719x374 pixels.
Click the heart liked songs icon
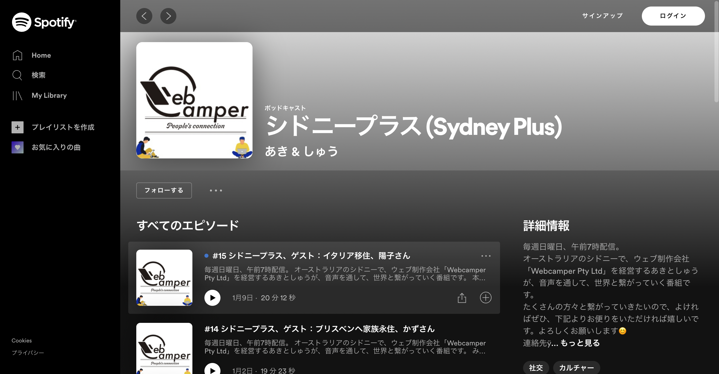click(x=18, y=147)
